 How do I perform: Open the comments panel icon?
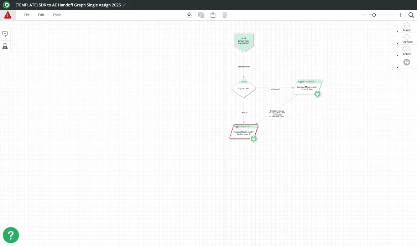tap(5, 34)
